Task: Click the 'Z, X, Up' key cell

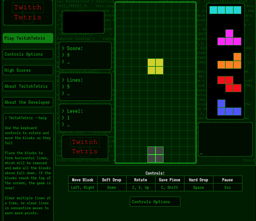Action: pos(141,187)
